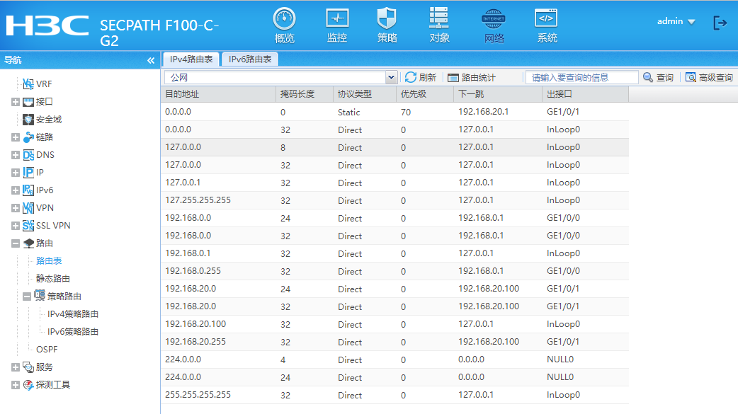This screenshot has height=414, width=738.
Task: Open 路由统计 route statistics
Action: tap(471, 78)
